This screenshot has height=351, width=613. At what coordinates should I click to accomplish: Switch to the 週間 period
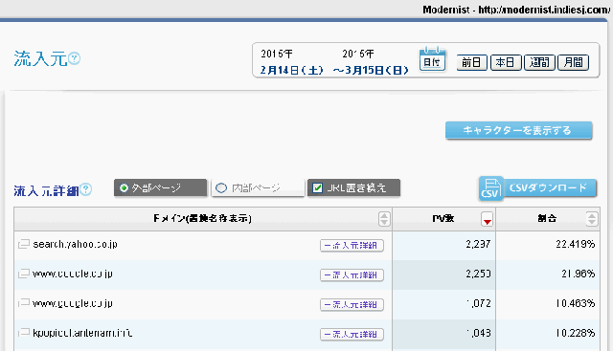[x=539, y=62]
